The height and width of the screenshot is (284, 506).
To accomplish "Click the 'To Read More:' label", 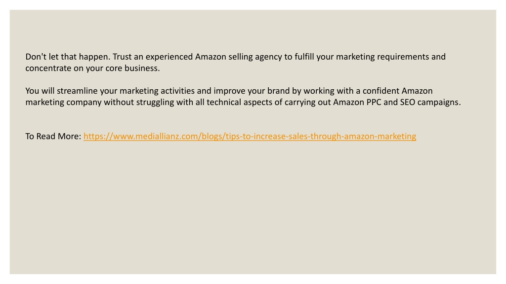I will click(x=53, y=136).
